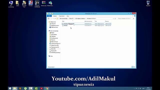Click the Explorer Back navigation arrow
The image size is (160, 90).
click(49, 18)
